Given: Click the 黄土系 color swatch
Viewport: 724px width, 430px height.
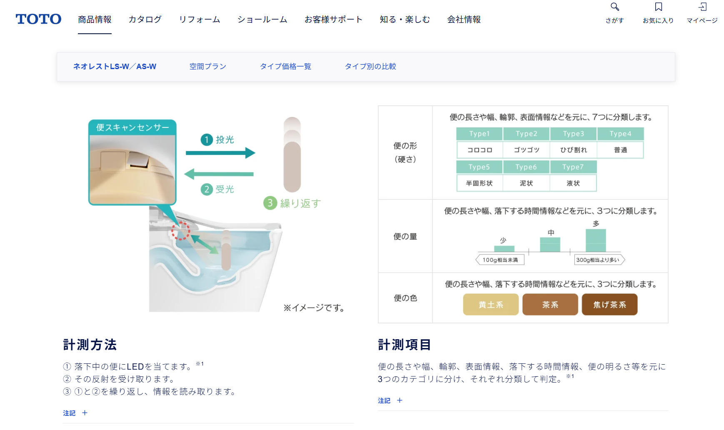Looking at the screenshot, I should point(491,305).
